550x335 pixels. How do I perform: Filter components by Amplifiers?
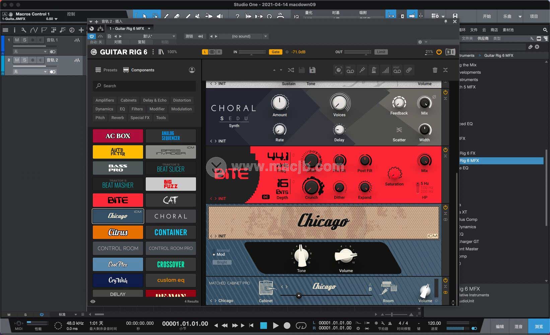pos(105,100)
